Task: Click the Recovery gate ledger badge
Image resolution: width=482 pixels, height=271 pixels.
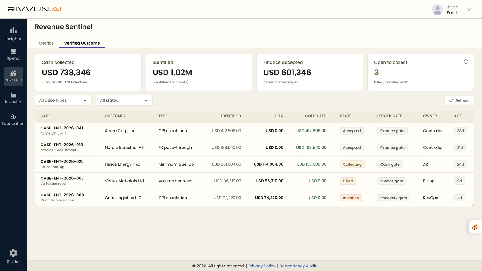Action: click(393, 198)
